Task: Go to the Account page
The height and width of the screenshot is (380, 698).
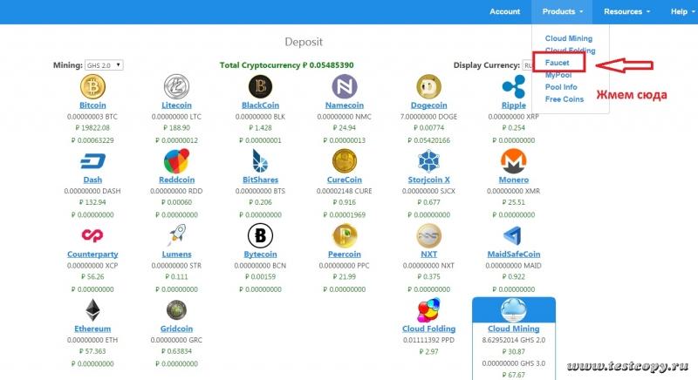Action: tap(505, 11)
